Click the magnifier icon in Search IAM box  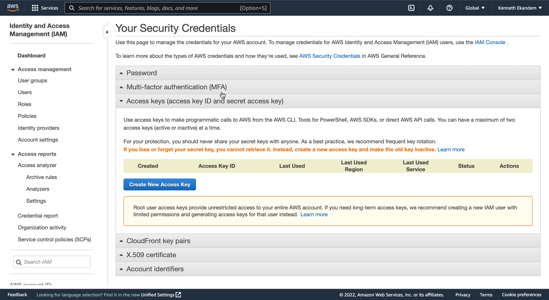[x=19, y=262]
